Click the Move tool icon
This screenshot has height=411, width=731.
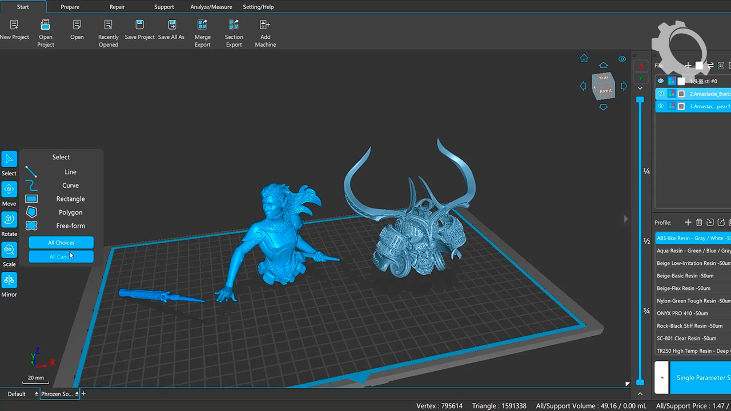(9, 190)
